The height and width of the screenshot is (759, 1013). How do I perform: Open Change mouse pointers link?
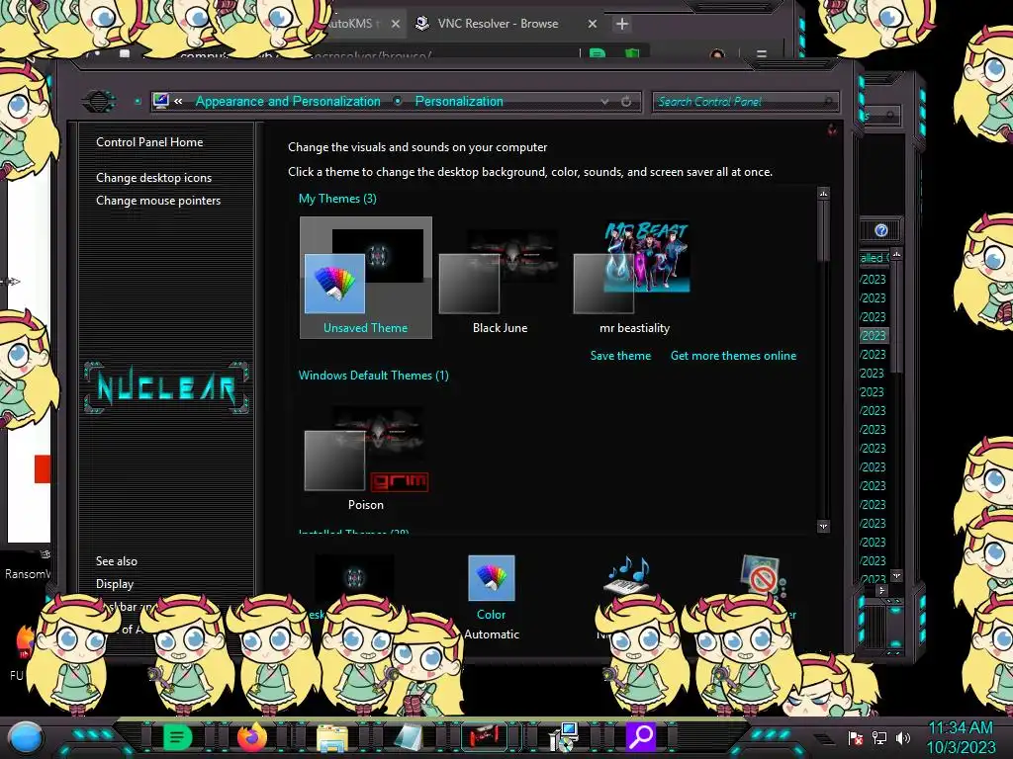click(158, 201)
